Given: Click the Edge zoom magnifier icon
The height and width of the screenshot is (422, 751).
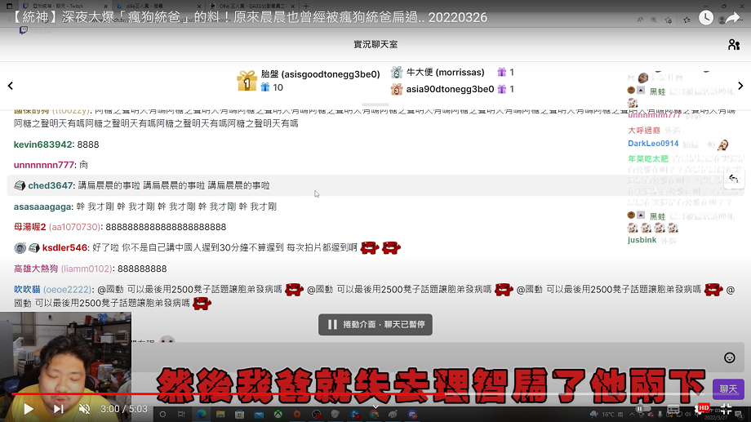Looking at the screenshot, I should (654, 20).
